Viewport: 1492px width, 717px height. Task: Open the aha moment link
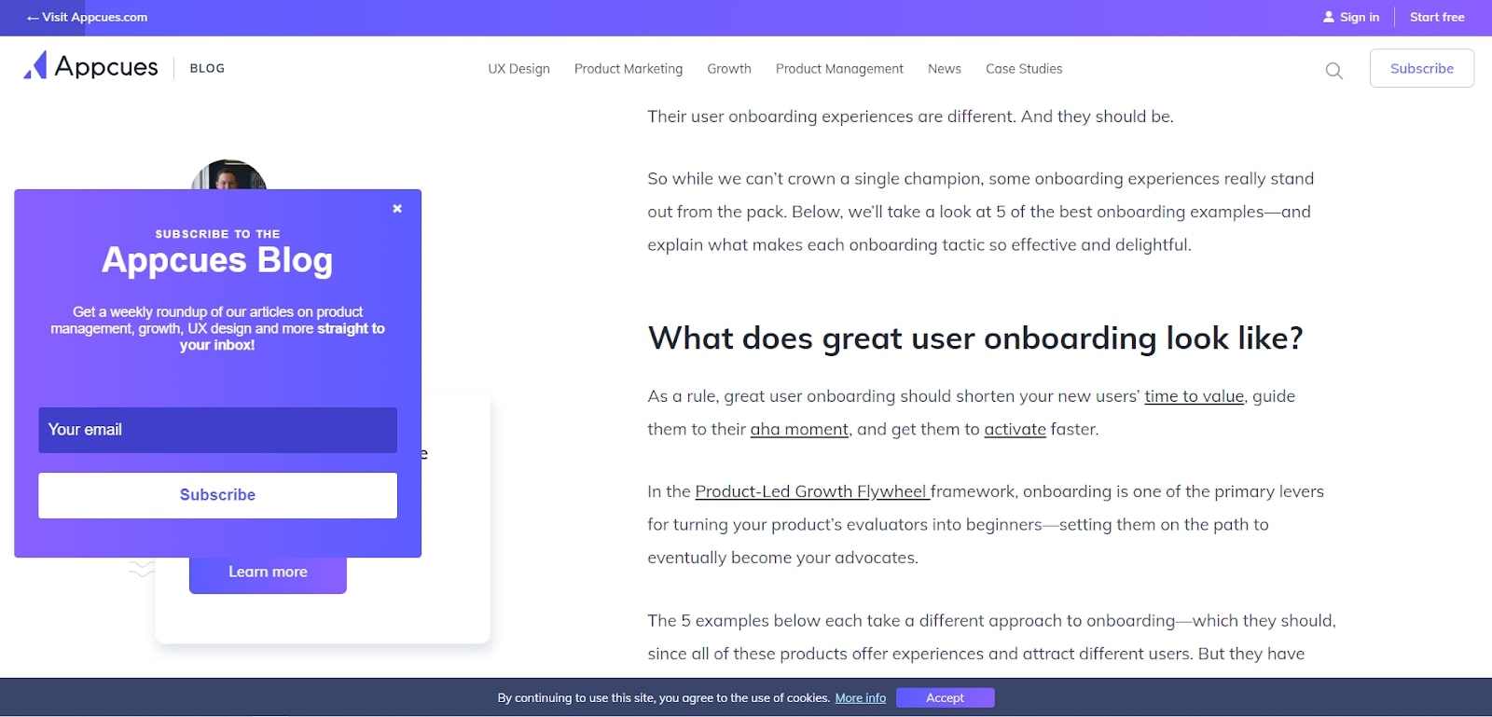(x=799, y=430)
